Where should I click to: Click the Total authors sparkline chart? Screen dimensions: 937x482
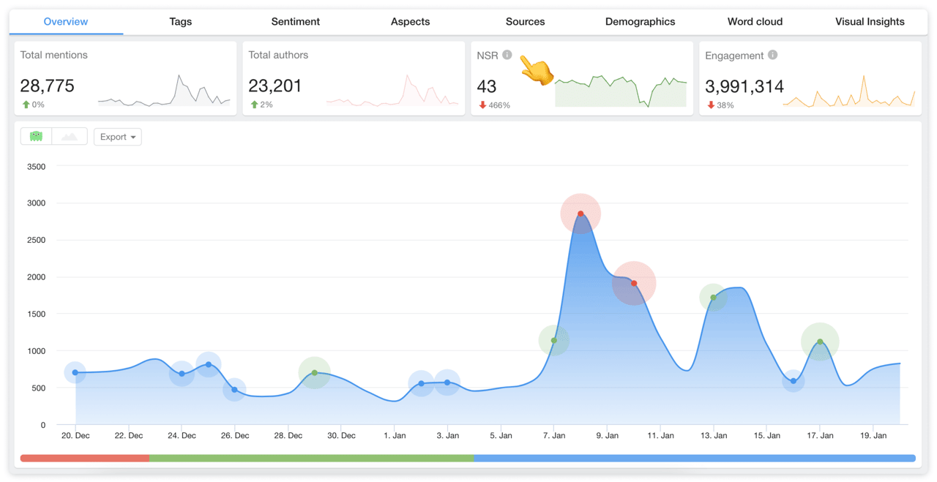pyautogui.click(x=393, y=88)
